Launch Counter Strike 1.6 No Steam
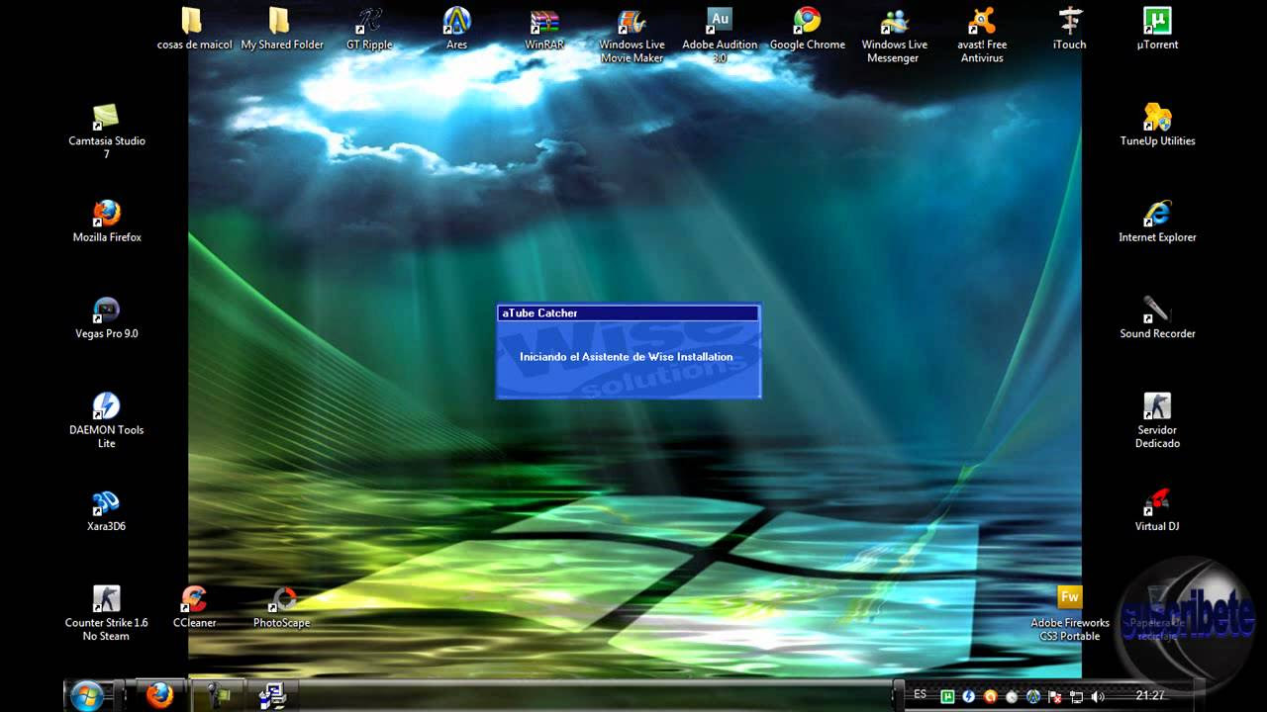 point(107,613)
